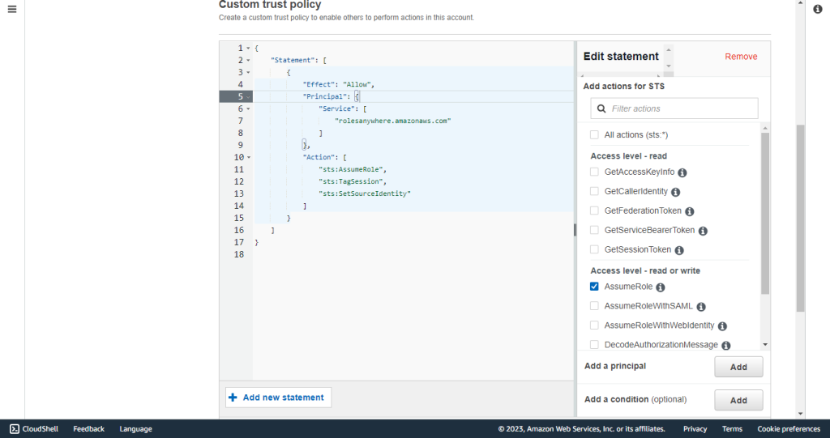Click Add new statement button
830x438 pixels.
point(279,398)
